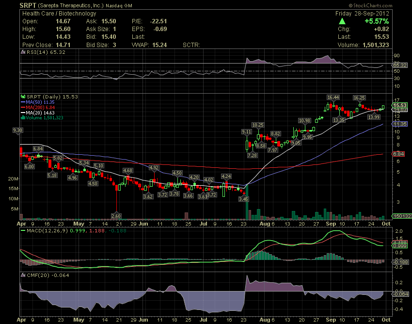Click the Prev Close value 14.71
The width and height of the screenshot is (412, 324).
coord(63,45)
